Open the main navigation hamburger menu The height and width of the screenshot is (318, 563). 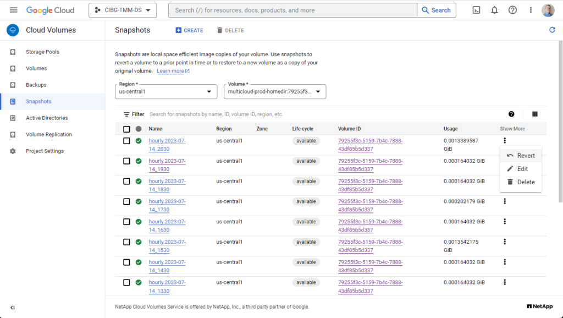click(14, 10)
